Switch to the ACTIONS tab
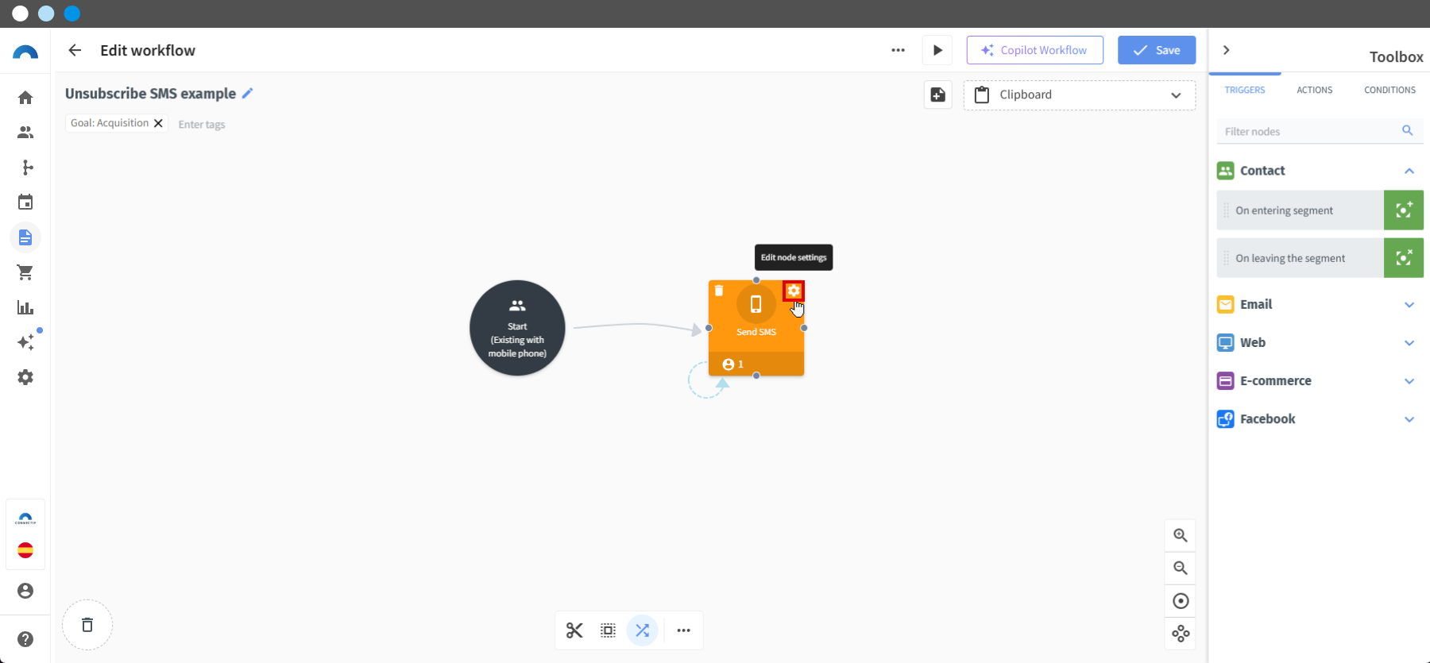The image size is (1430, 663). 1314,90
